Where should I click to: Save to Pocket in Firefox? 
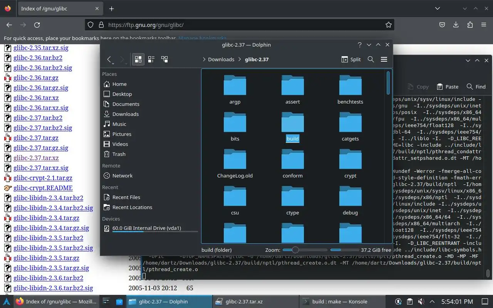pos(442,25)
